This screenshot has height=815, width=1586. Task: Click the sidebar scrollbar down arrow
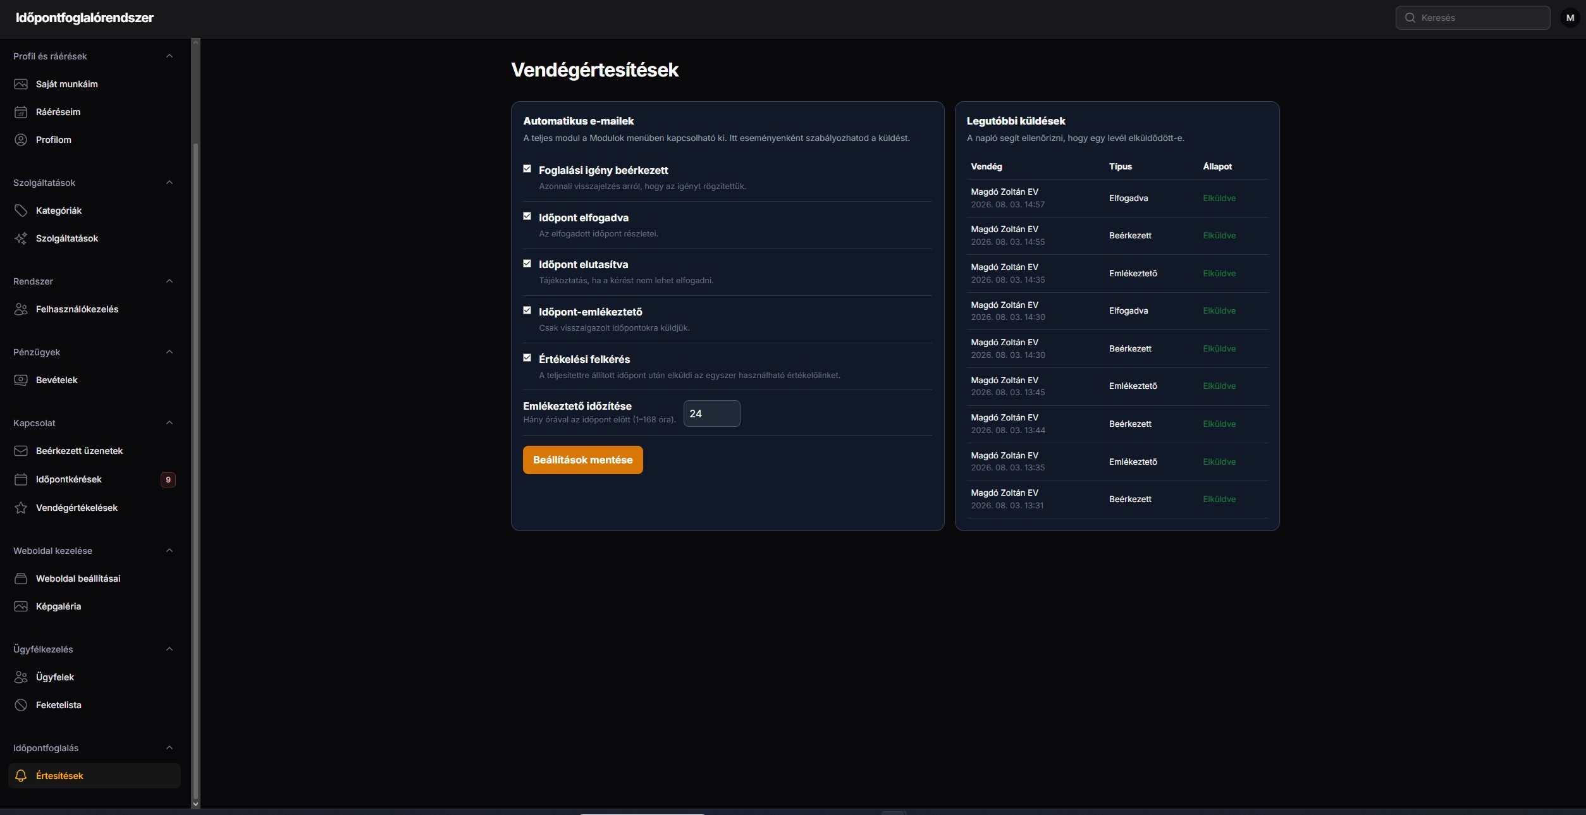point(195,804)
